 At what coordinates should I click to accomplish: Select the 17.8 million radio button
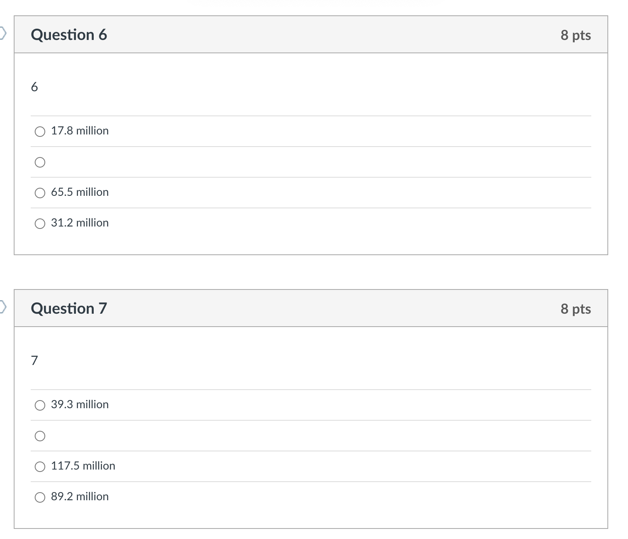click(40, 132)
